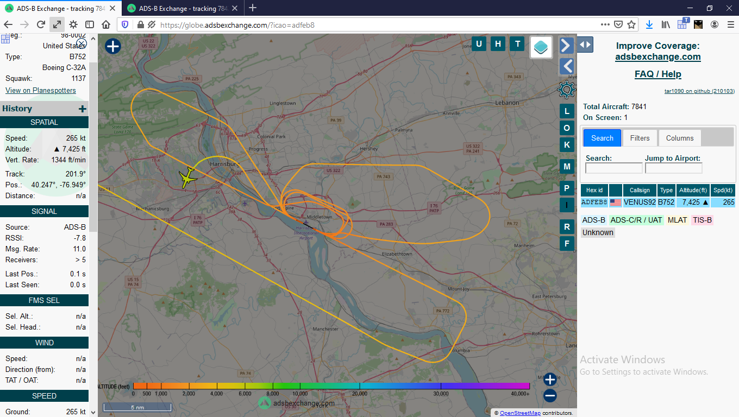Click the left-pointing arrow map button
Viewport: 739px width, 417px height.
567,66
